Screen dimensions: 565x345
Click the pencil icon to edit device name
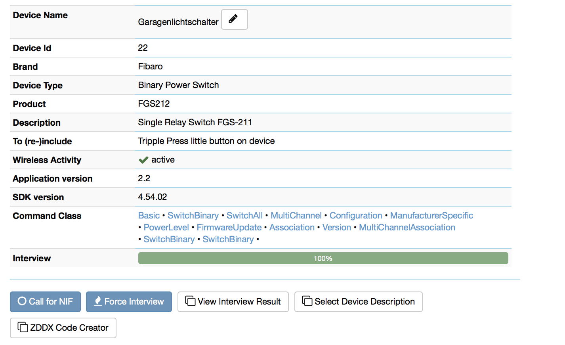coord(234,19)
